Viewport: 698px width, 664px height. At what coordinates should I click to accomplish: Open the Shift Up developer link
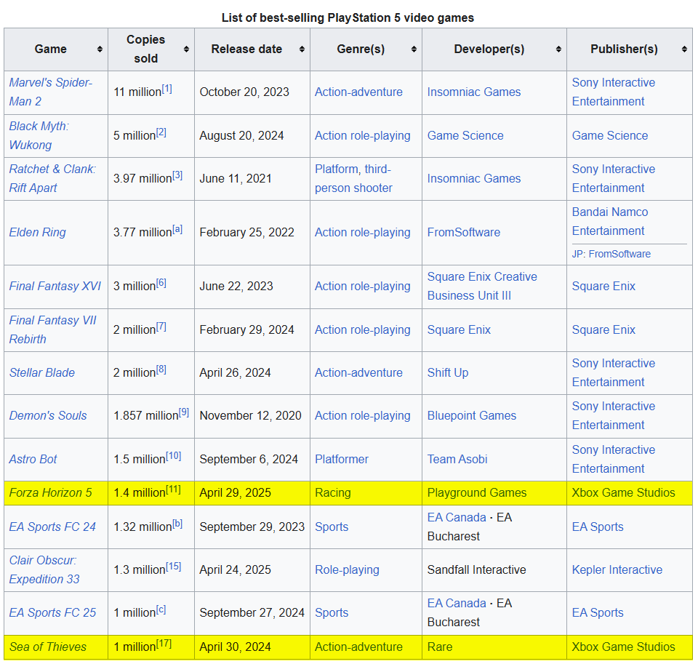point(448,373)
